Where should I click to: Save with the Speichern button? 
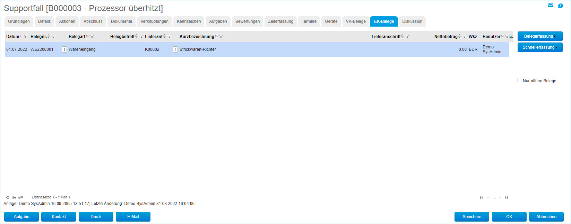[x=472, y=217]
